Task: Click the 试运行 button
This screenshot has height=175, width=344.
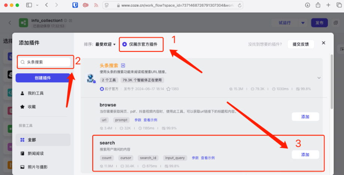Action: [x=285, y=22]
